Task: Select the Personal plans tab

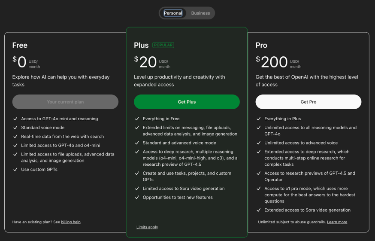Action: (173, 13)
